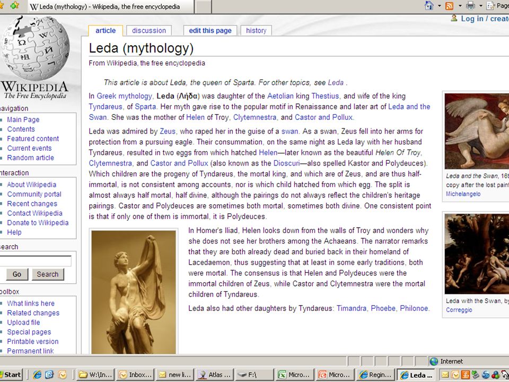This screenshot has width=509, height=382.
Task: Open What links here link
Action: [x=31, y=303]
